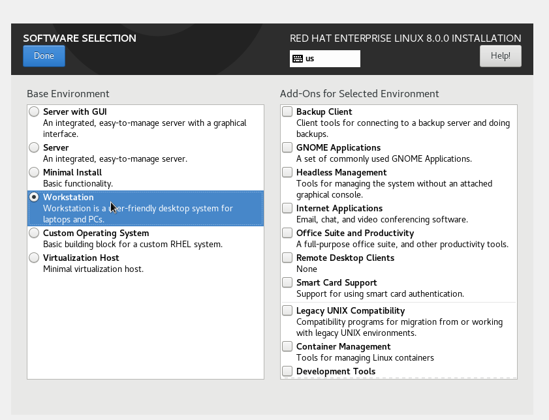Check the GNOME Applications add-on
This screenshot has width=549, height=420.
click(287, 148)
